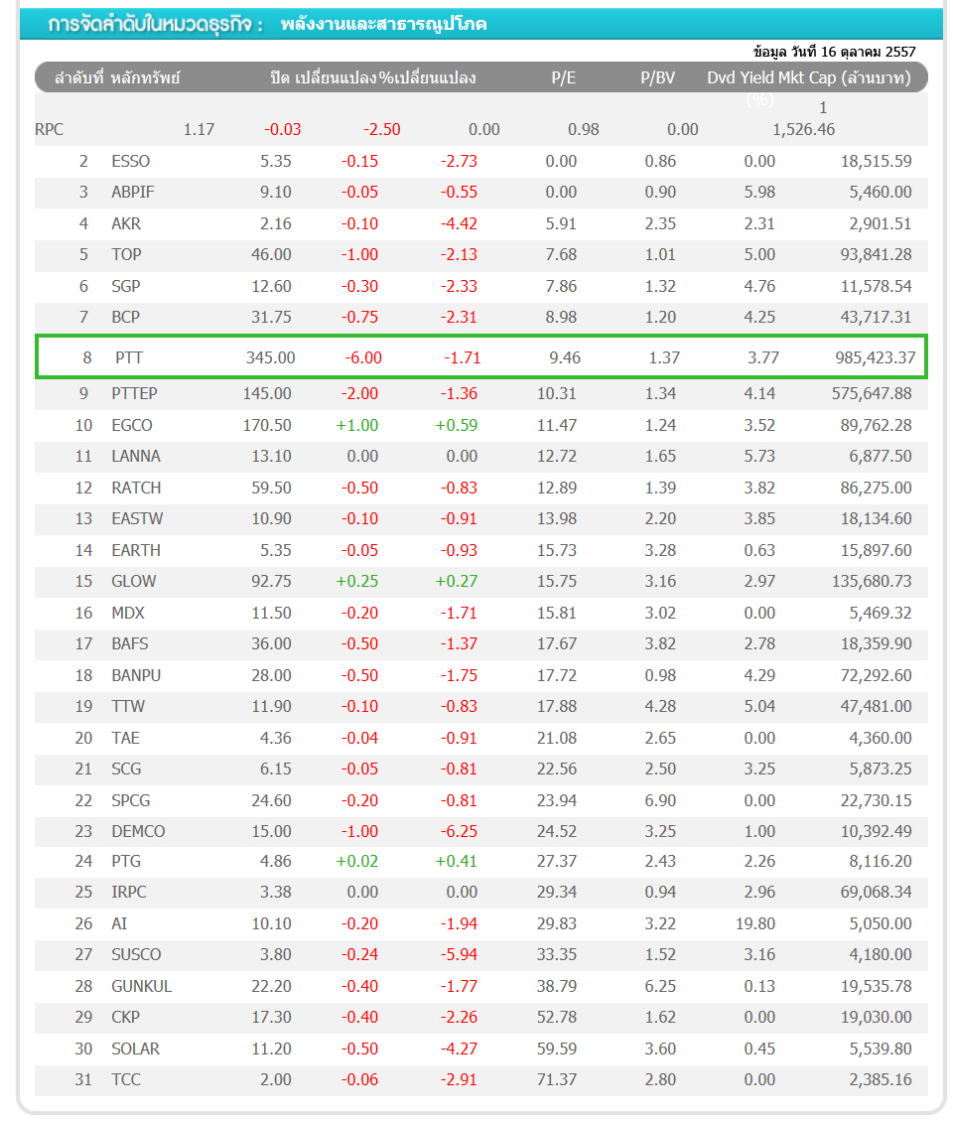
Task: Click the EGCO stock symbol
Action: click(132, 425)
